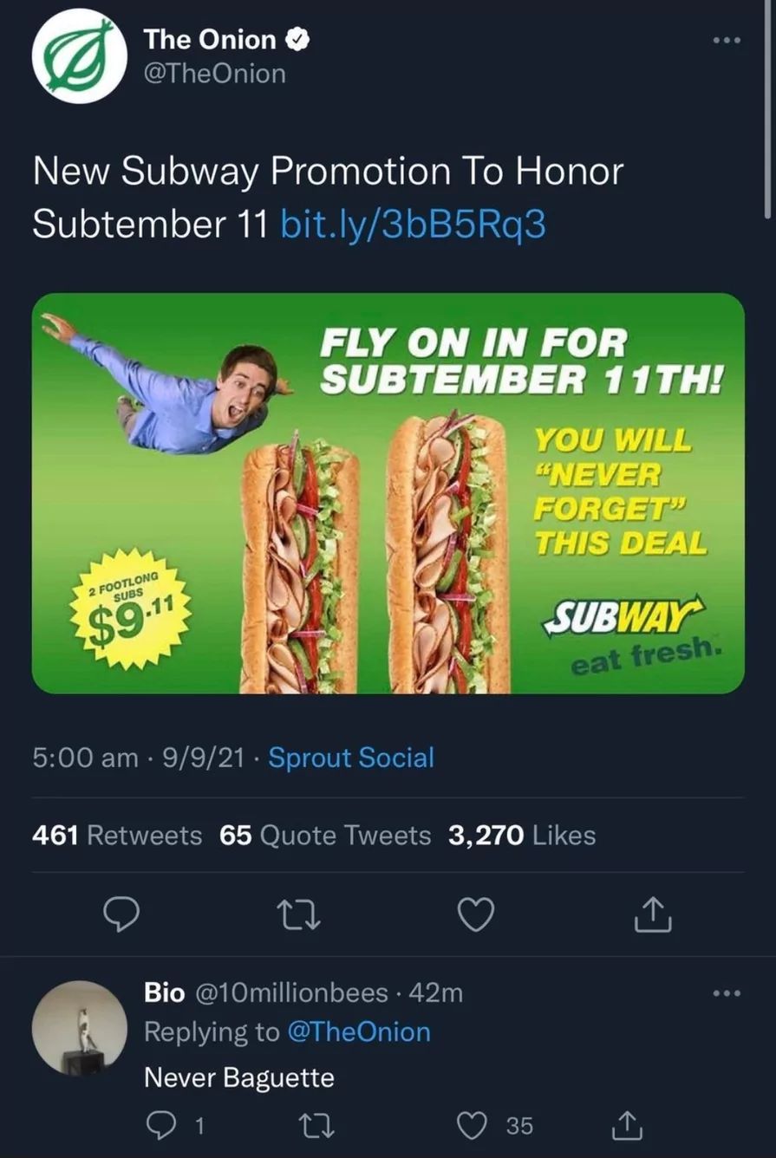Image resolution: width=776 pixels, height=1158 pixels.
Task: Open the @TheOnion mention in reply
Action: click(359, 1032)
